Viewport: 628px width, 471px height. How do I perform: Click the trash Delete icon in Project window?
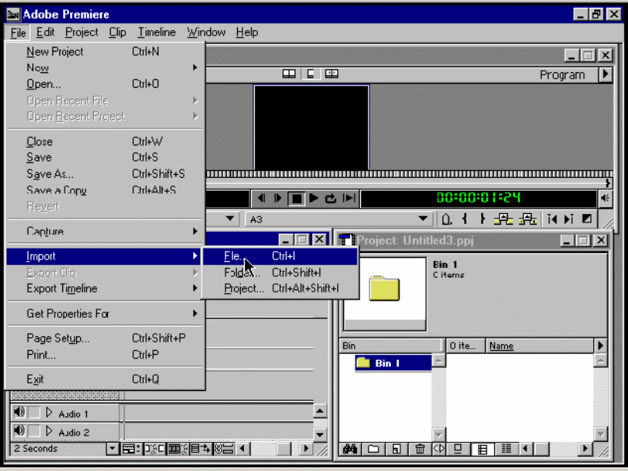coord(419,449)
